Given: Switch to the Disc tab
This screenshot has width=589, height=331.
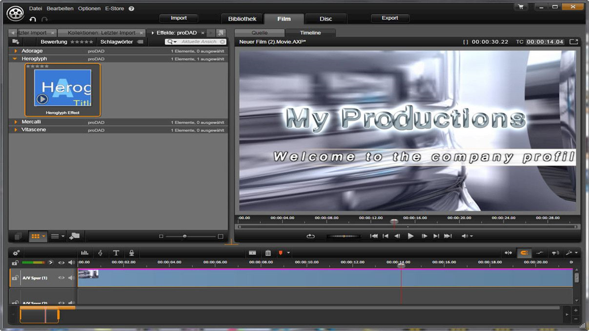Looking at the screenshot, I should click(x=326, y=19).
